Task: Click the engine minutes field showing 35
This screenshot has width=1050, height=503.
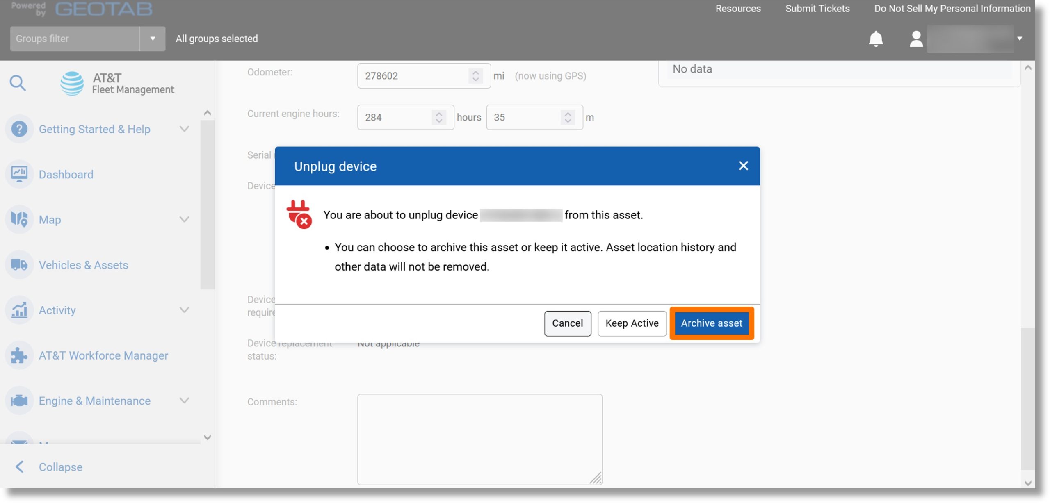Action: pos(534,117)
